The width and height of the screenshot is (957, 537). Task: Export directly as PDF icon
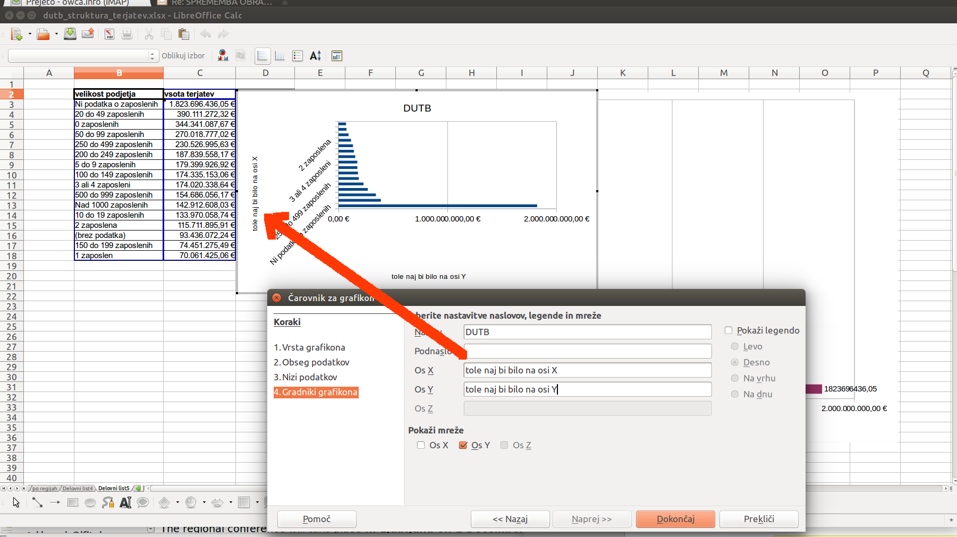click(109, 35)
